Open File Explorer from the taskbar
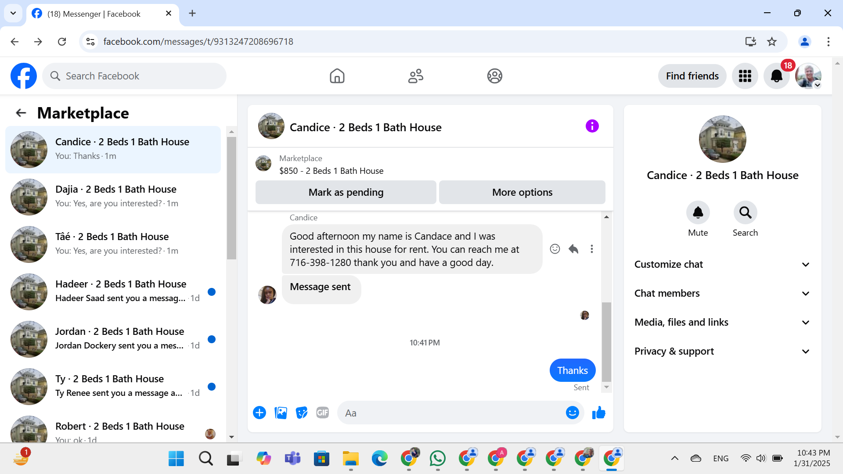 point(350,459)
